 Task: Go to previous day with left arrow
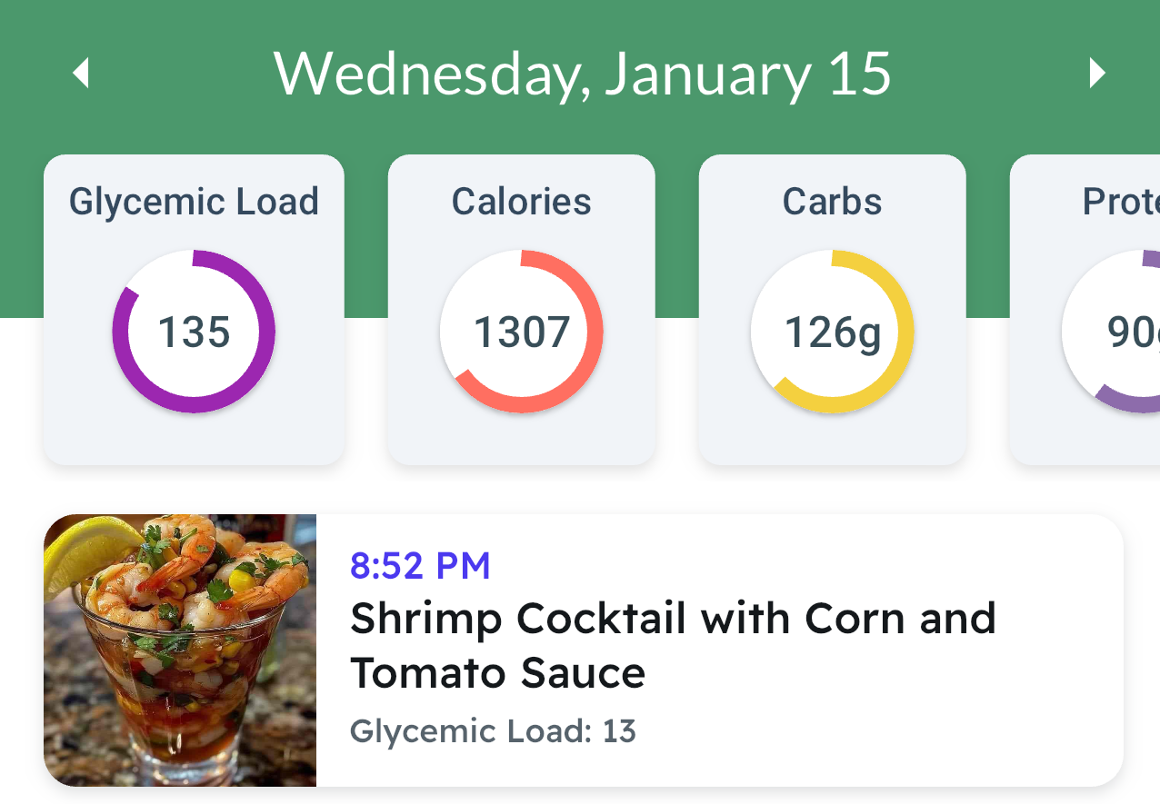81,73
